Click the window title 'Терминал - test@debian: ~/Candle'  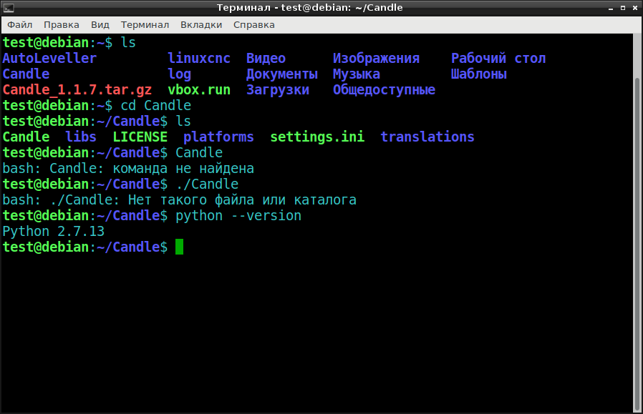pyautogui.click(x=309, y=8)
